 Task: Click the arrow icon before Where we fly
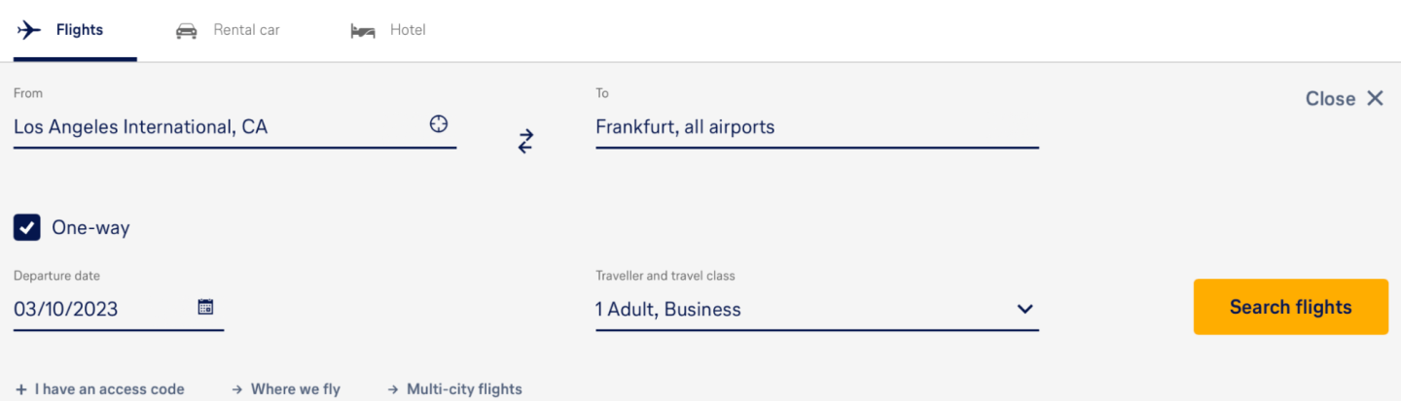pyautogui.click(x=236, y=389)
